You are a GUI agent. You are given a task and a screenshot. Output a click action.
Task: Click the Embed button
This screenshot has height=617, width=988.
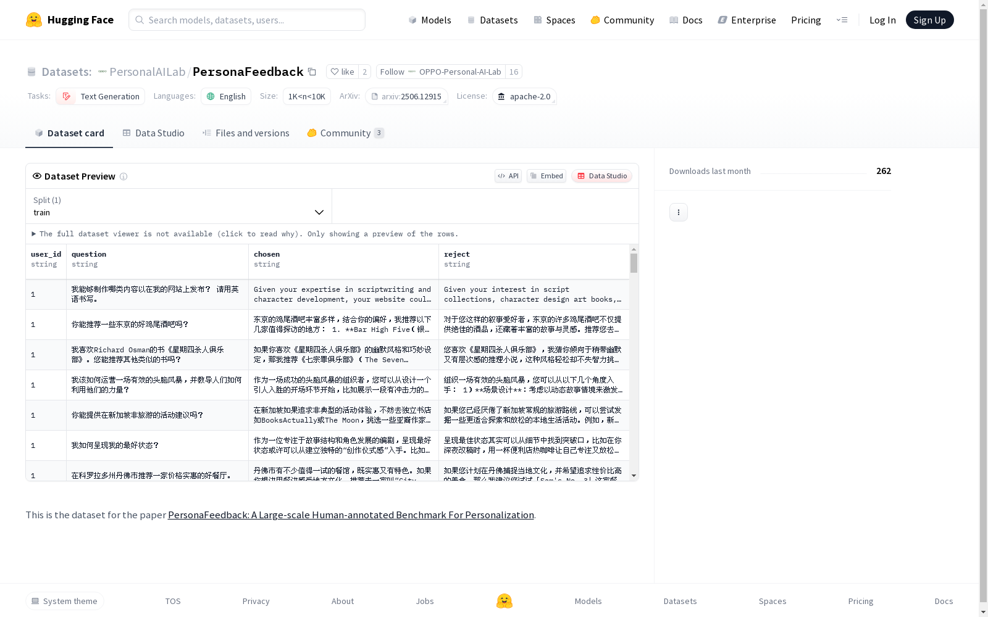pyautogui.click(x=546, y=176)
